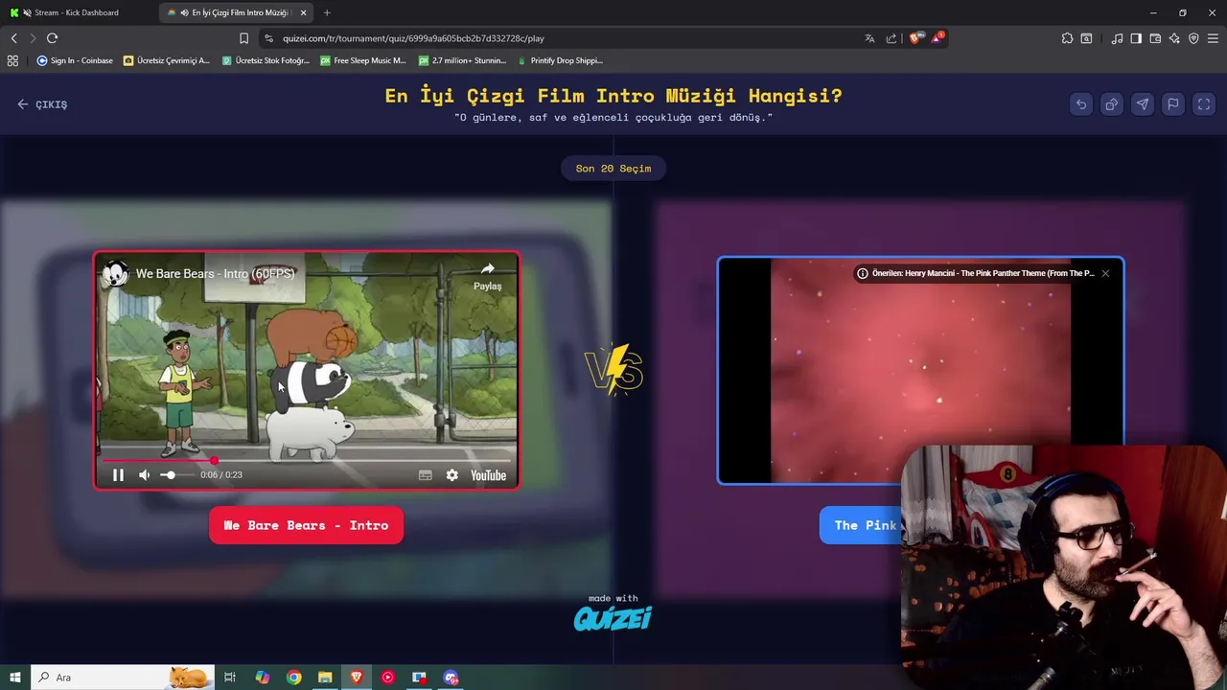Vote for We Bare Bears - Intro
The height and width of the screenshot is (690, 1227).
tap(306, 525)
